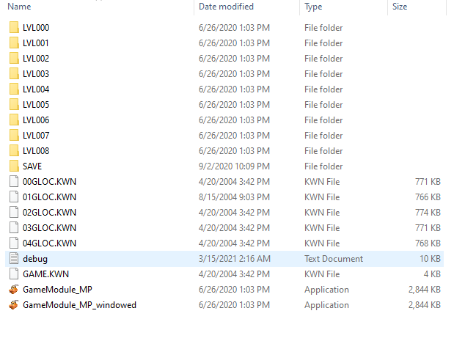The image size is (465, 341).
Task: Select the LVL004 folder icon
Action: coord(14,89)
